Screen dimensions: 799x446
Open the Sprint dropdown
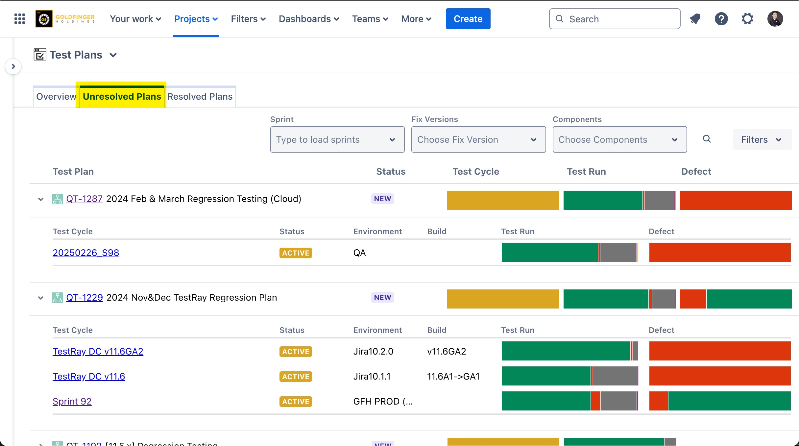pos(337,139)
